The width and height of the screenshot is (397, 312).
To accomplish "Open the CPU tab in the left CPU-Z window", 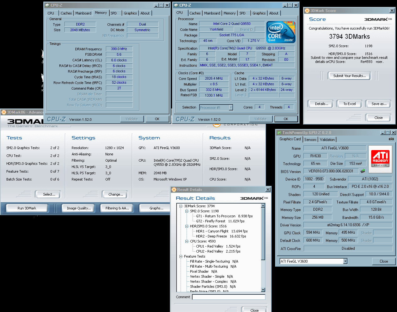I will pos(51,13).
